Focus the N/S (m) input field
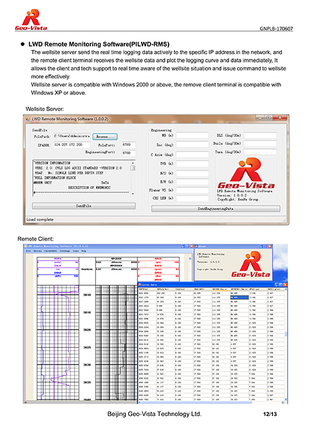 pyautogui.click(x=192, y=173)
